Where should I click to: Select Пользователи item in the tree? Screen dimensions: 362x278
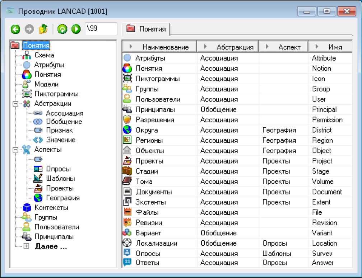(x=57, y=227)
